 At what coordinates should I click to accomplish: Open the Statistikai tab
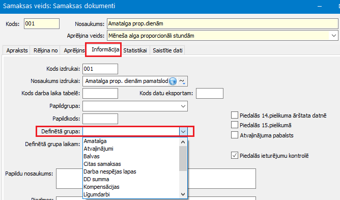[135, 50]
